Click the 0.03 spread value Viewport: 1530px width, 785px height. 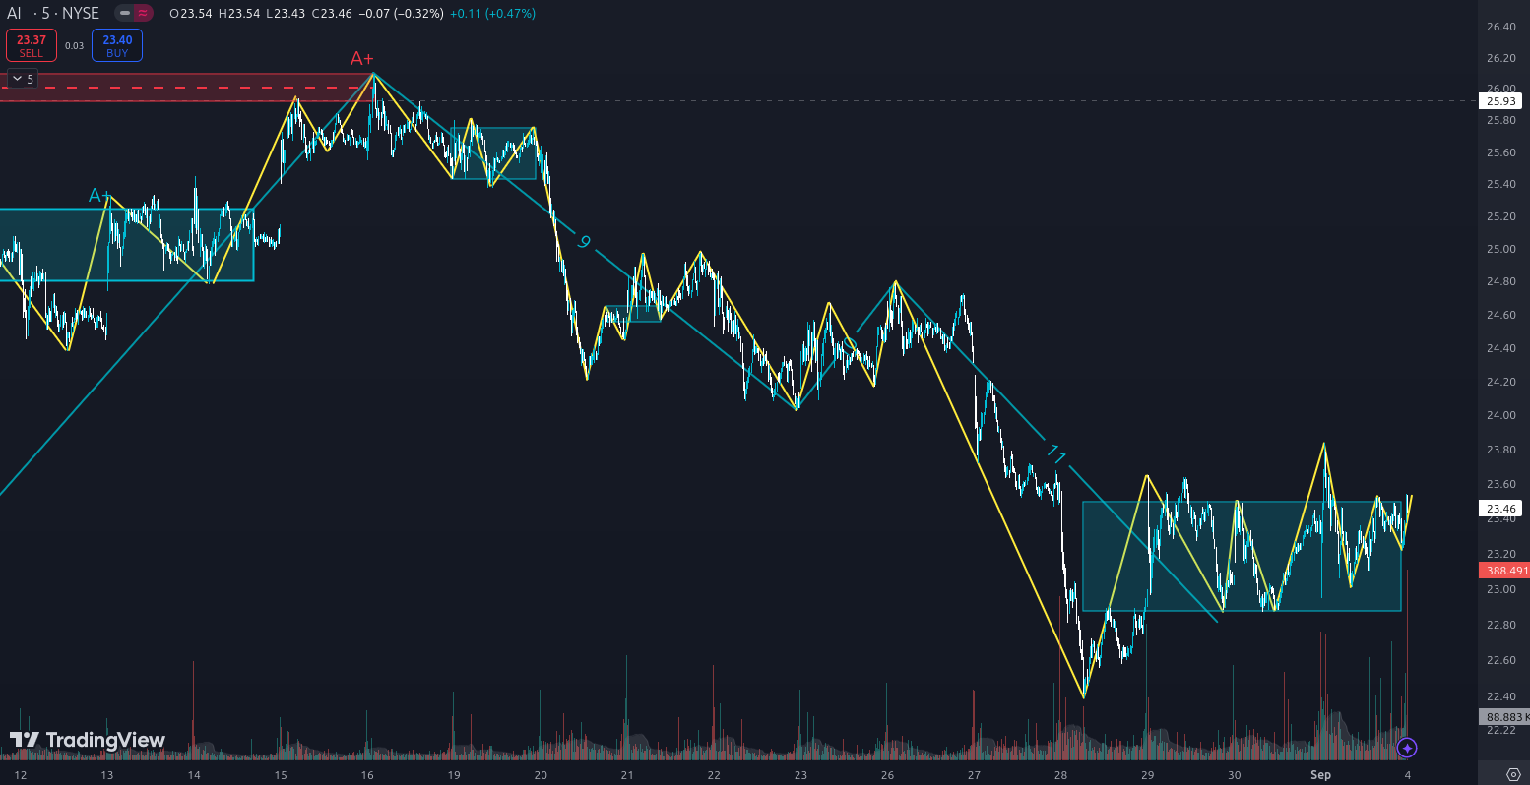75,45
